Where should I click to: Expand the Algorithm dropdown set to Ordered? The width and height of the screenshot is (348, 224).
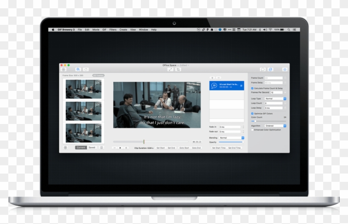[275, 126]
